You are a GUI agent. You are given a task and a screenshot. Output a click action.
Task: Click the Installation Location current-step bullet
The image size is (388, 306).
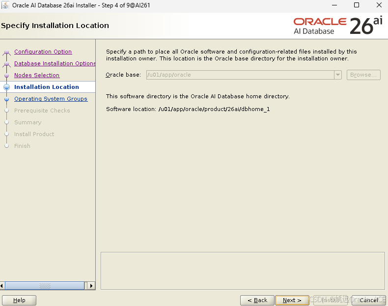tap(7, 87)
